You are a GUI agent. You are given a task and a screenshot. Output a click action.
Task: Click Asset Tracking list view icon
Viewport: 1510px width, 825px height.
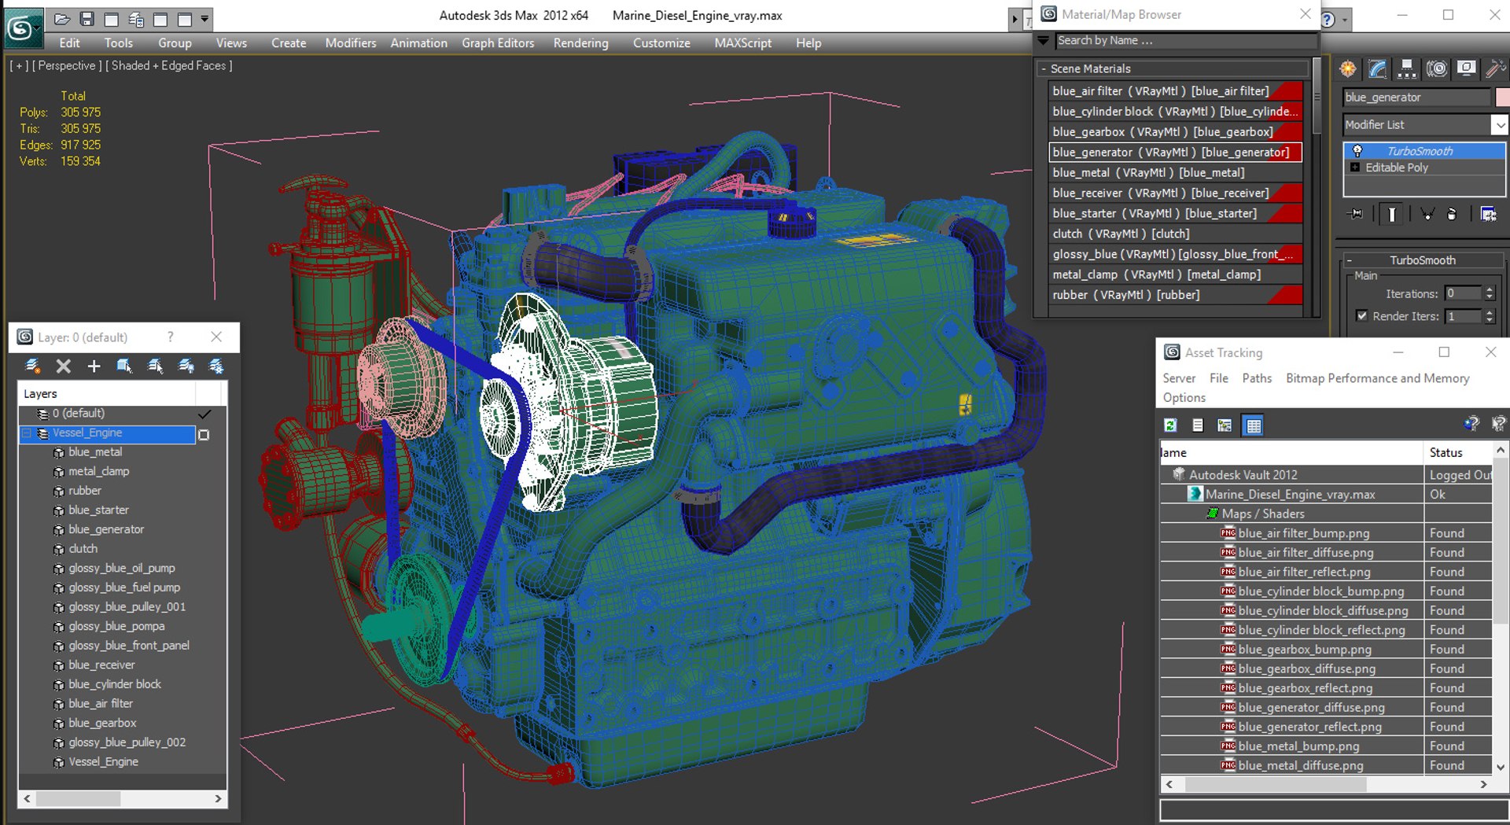pyautogui.click(x=1198, y=425)
